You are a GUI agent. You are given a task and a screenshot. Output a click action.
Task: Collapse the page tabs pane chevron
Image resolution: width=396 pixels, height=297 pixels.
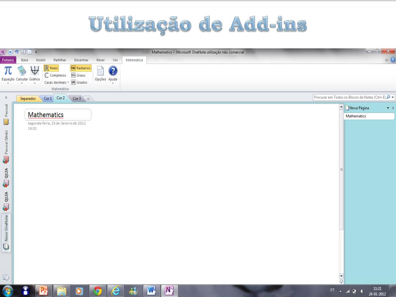(393, 108)
